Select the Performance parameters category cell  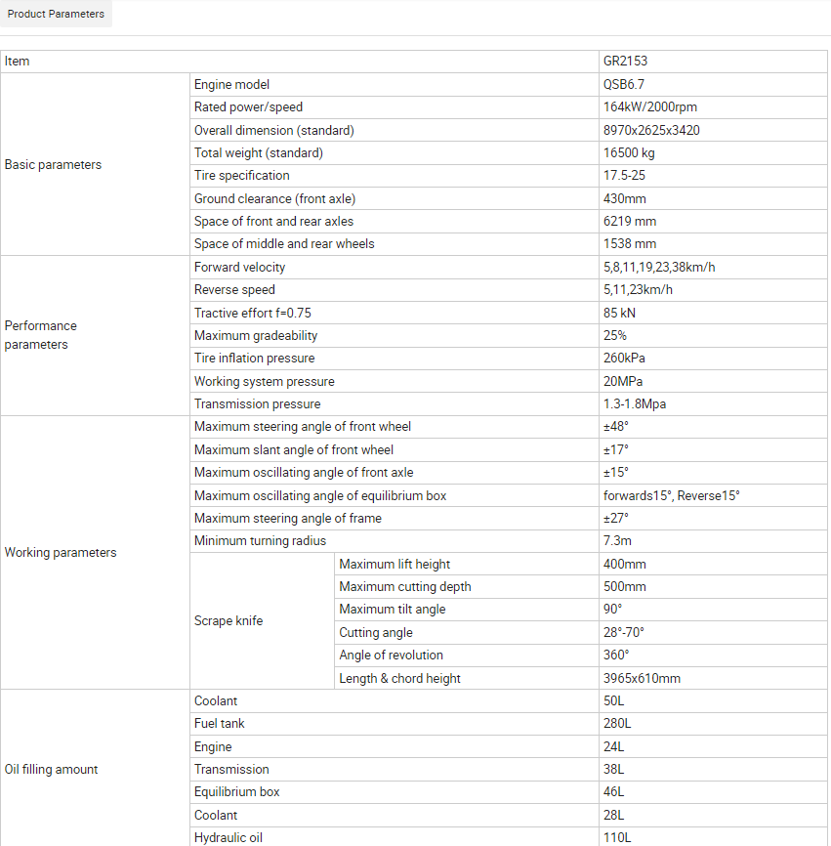click(x=95, y=336)
